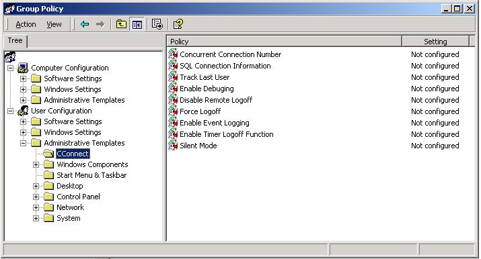481x259 pixels.
Task: Toggle the Show/Hide Console Tree icon
Action: 137,24
